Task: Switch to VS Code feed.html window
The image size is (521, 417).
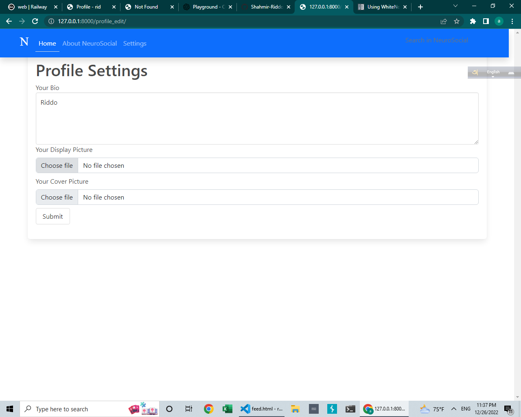Action: [x=261, y=409]
